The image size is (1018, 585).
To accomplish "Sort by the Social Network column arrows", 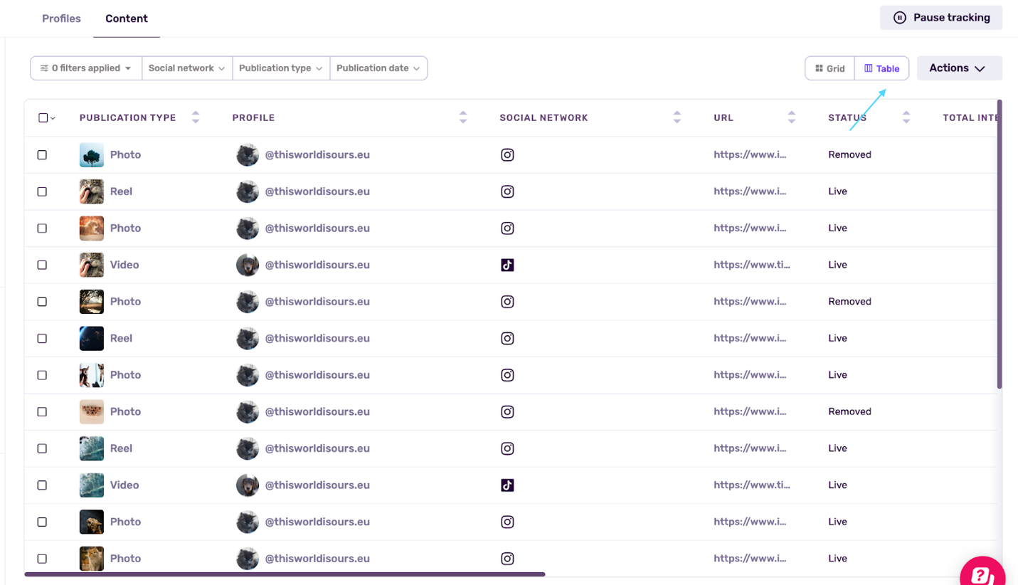I will tap(677, 117).
